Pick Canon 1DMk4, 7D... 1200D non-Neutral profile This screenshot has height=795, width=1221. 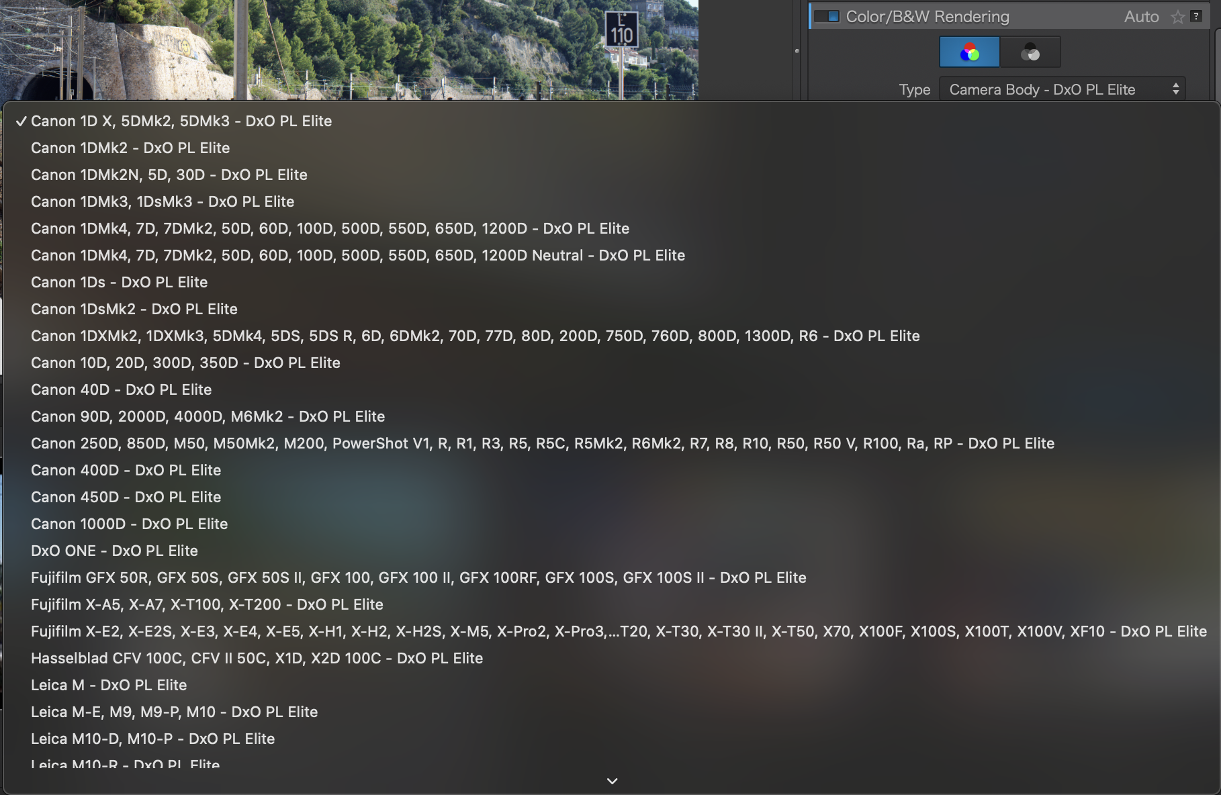611,228
